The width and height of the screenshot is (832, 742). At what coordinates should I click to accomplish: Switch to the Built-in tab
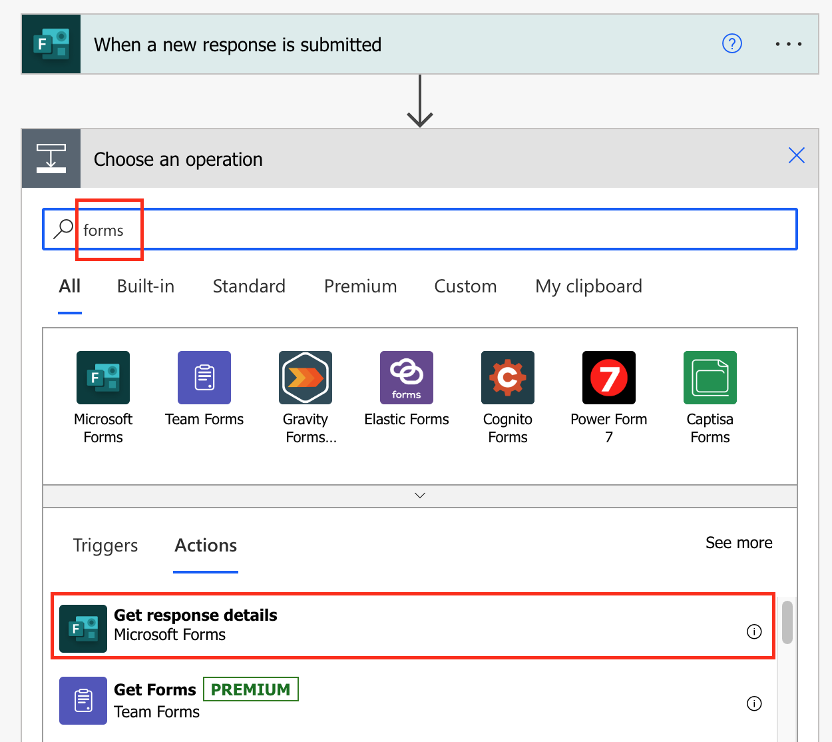pos(146,286)
